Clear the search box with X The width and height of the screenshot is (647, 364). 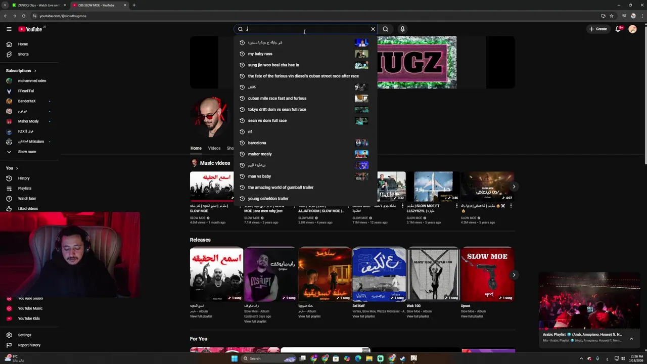pos(373,29)
